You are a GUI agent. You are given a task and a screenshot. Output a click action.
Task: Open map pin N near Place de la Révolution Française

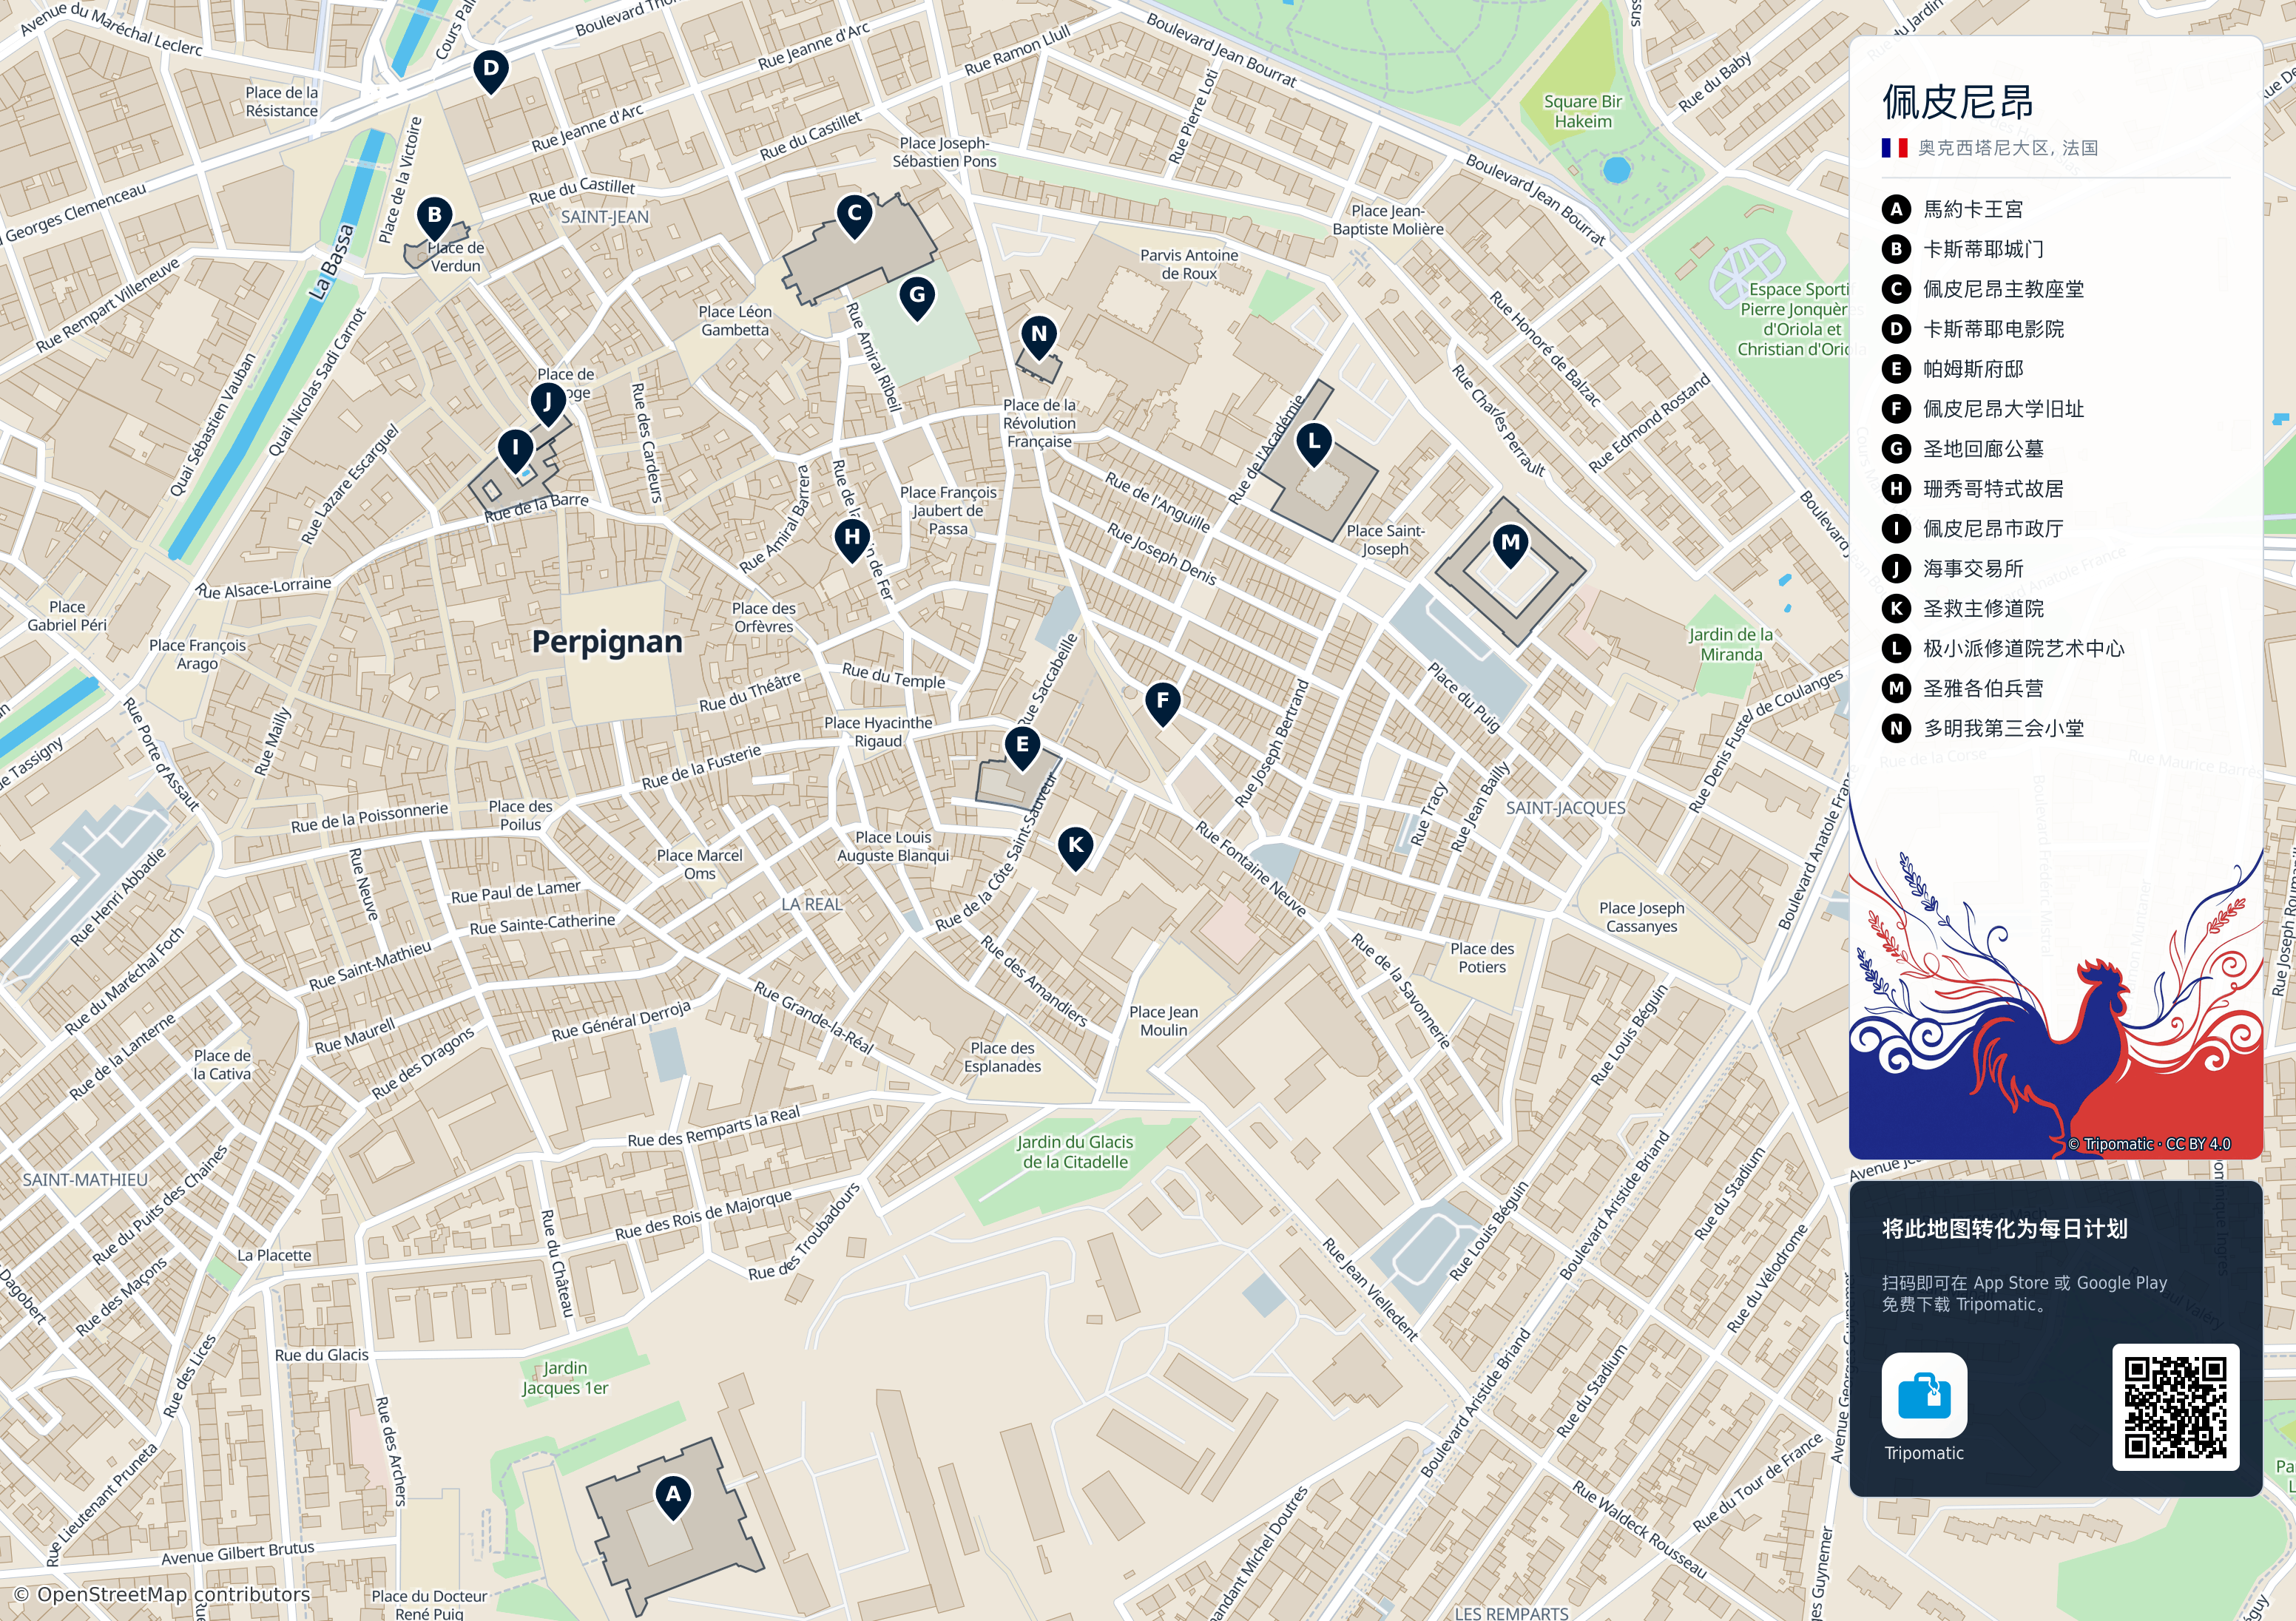(1039, 337)
